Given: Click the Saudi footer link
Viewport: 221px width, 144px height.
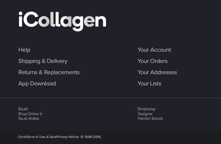Looking at the screenshot, I should click(23, 109).
